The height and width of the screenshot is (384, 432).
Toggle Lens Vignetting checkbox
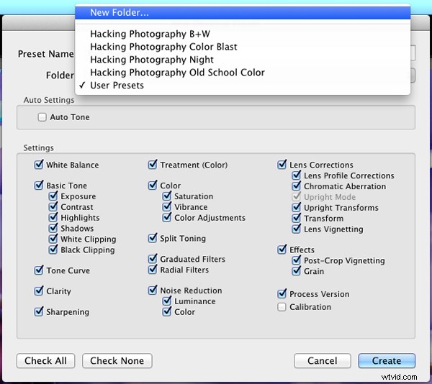[x=296, y=229]
